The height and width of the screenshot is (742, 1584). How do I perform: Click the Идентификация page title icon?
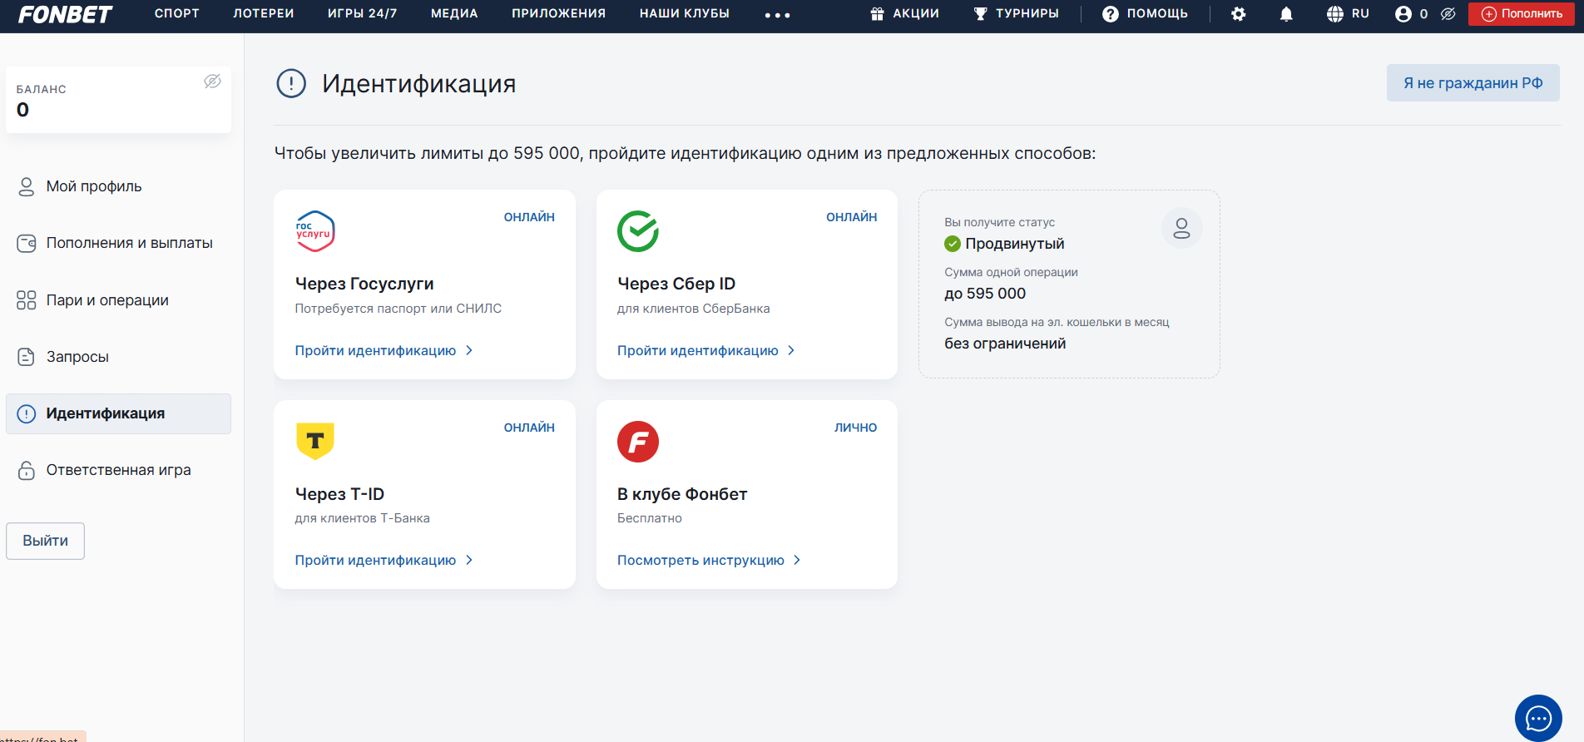(291, 83)
